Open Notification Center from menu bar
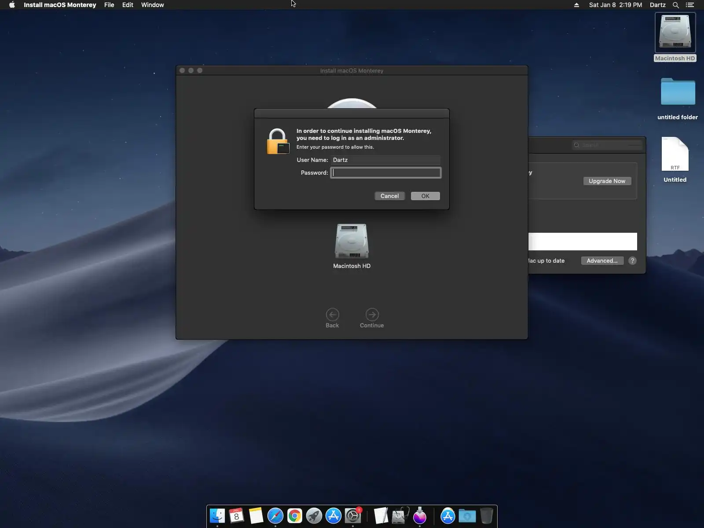The height and width of the screenshot is (528, 704). pyautogui.click(x=690, y=5)
